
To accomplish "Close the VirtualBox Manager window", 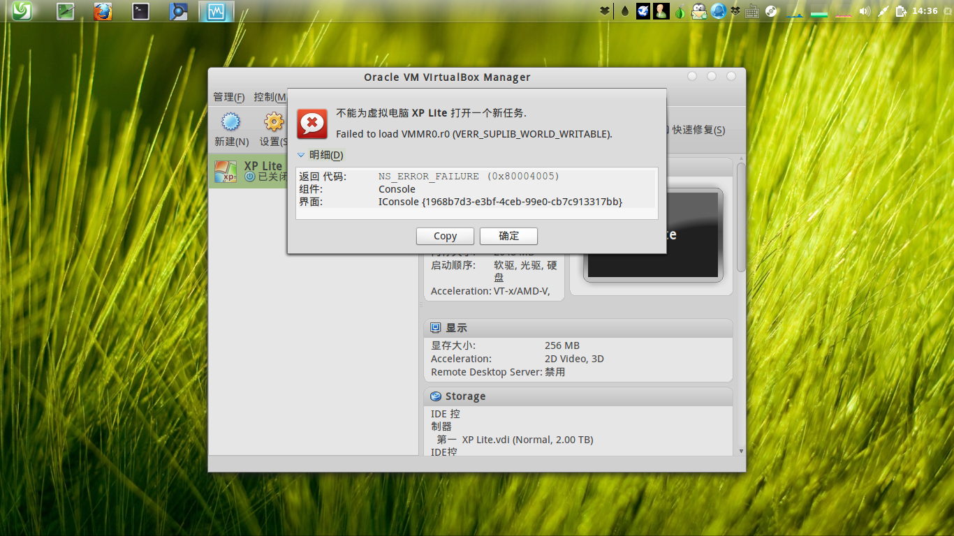I will pyautogui.click(x=731, y=76).
